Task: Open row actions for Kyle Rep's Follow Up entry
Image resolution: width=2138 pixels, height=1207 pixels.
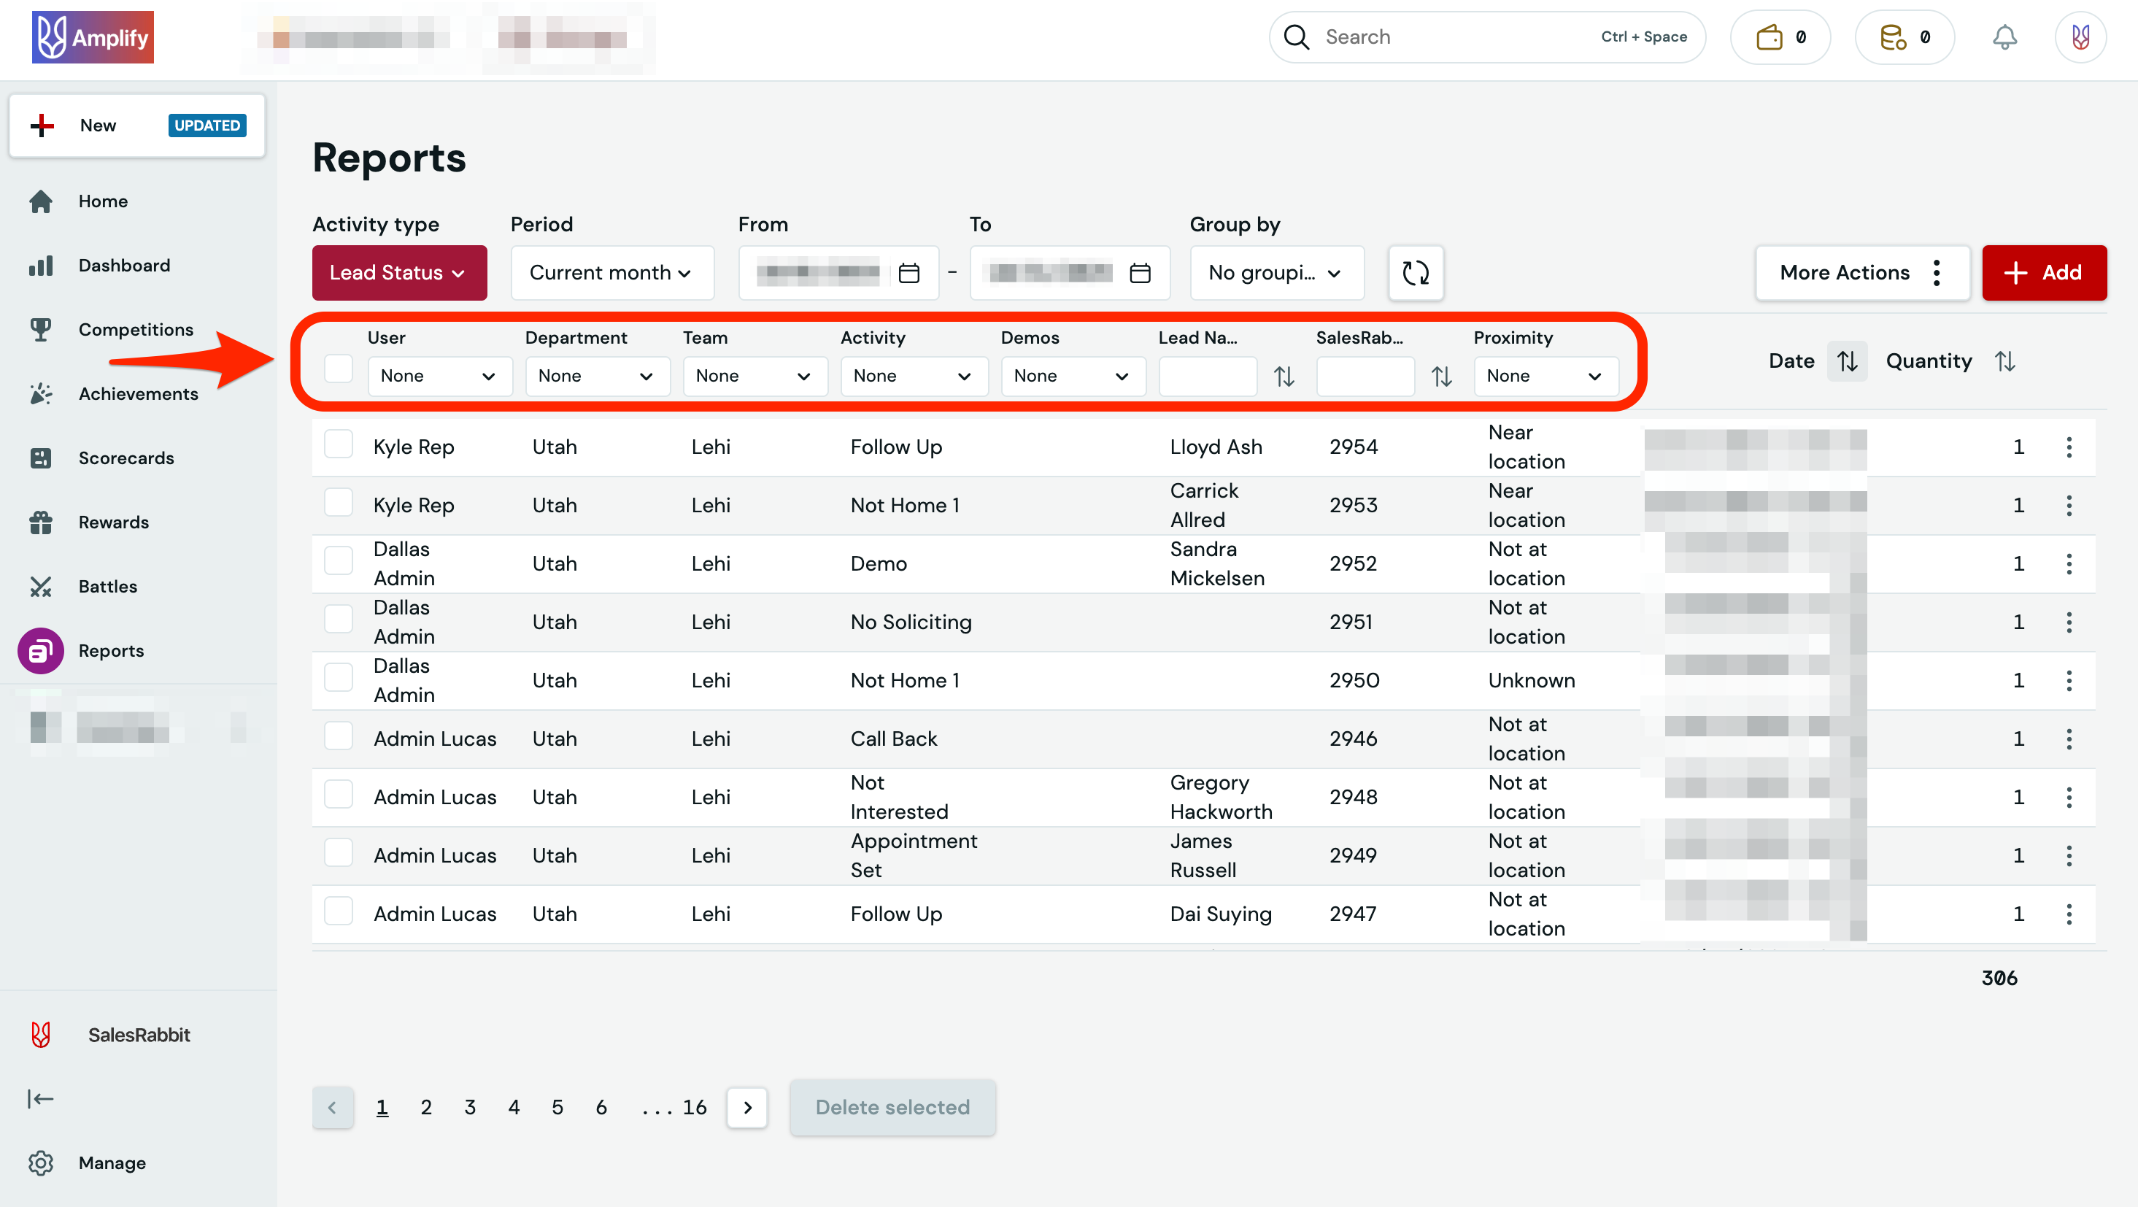Action: point(2069,447)
